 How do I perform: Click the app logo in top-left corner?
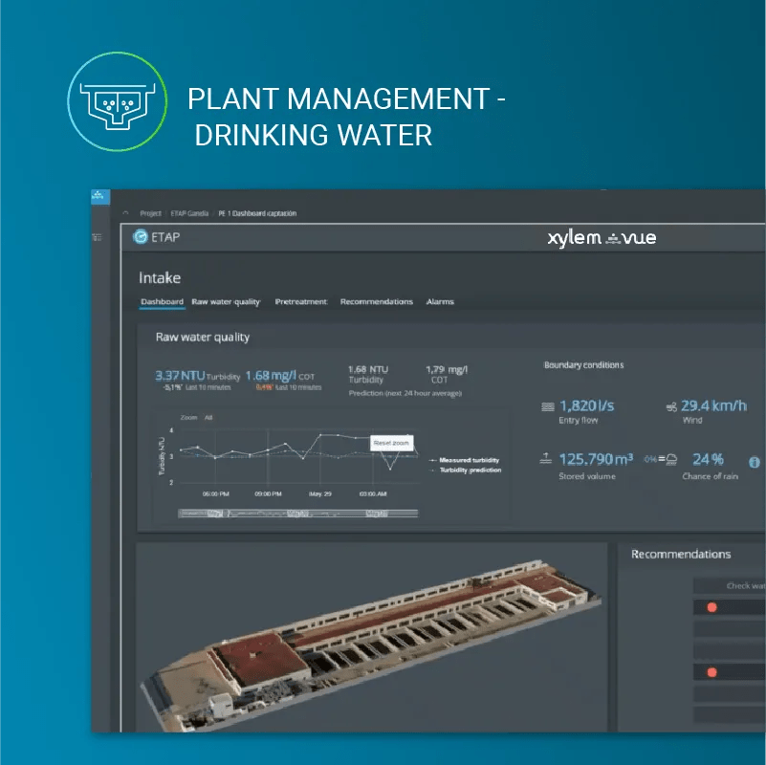pyautogui.click(x=99, y=196)
